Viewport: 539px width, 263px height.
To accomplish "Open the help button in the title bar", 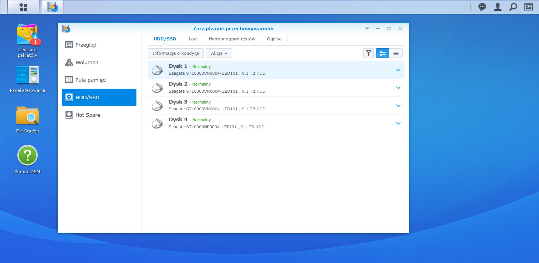I will point(367,28).
